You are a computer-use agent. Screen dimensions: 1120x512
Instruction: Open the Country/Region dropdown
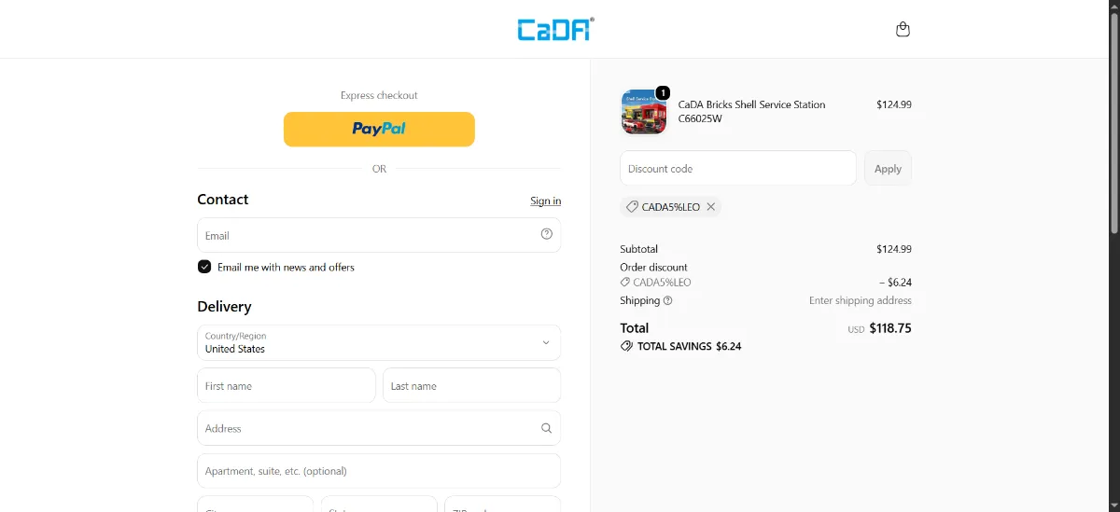(379, 342)
